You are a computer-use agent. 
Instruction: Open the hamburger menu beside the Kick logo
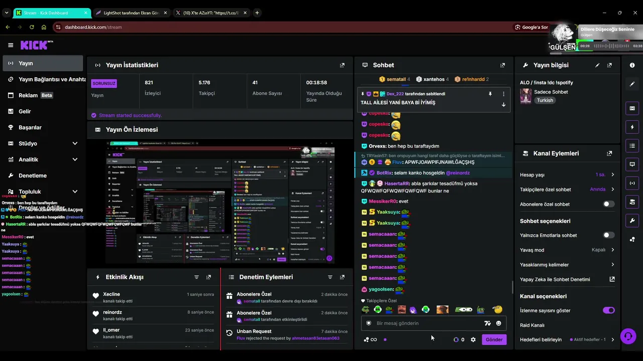click(11, 45)
